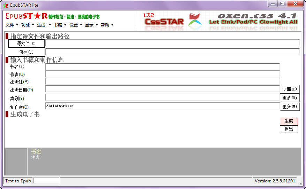Click the 封面(C) cover button
This screenshot has height=189, width=306.
[x=290, y=89]
